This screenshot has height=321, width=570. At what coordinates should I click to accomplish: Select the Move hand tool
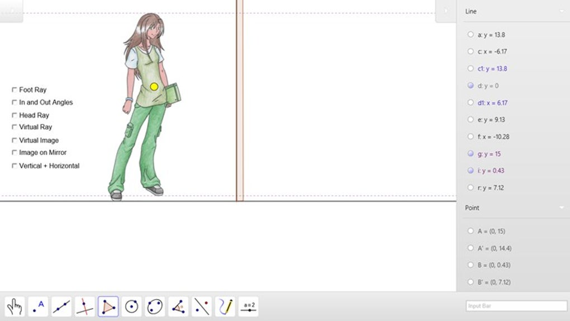[x=15, y=307]
